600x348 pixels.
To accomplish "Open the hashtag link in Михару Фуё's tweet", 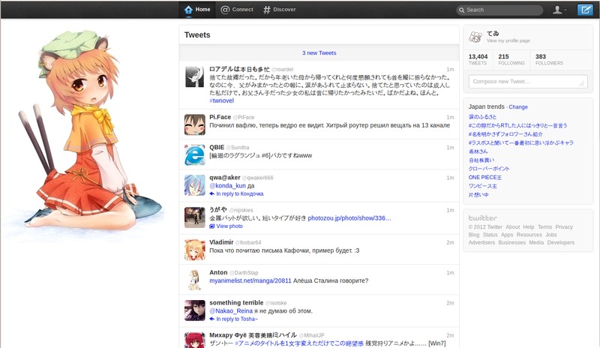I will tap(298, 343).
